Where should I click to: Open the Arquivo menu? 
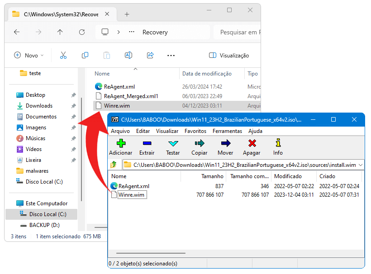coord(120,131)
